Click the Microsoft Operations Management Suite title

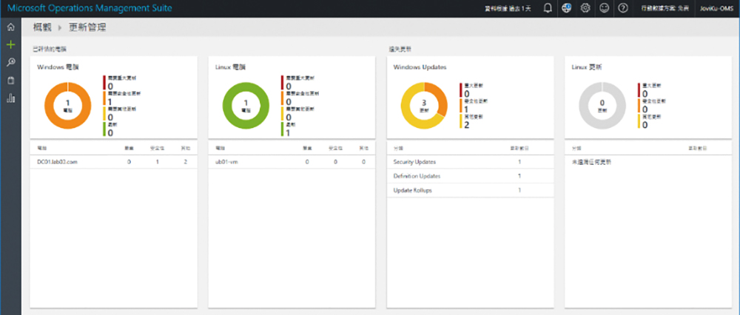[90, 8]
